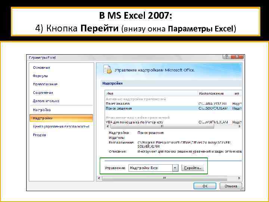This screenshot has height=202, width=269.
Task: Confirm the dialog with OK
Action: pyautogui.click(x=205, y=186)
